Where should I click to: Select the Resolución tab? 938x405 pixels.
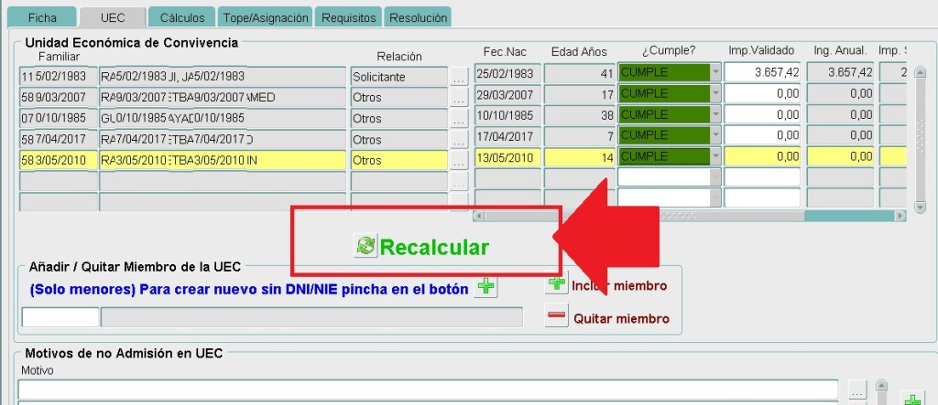point(418,17)
